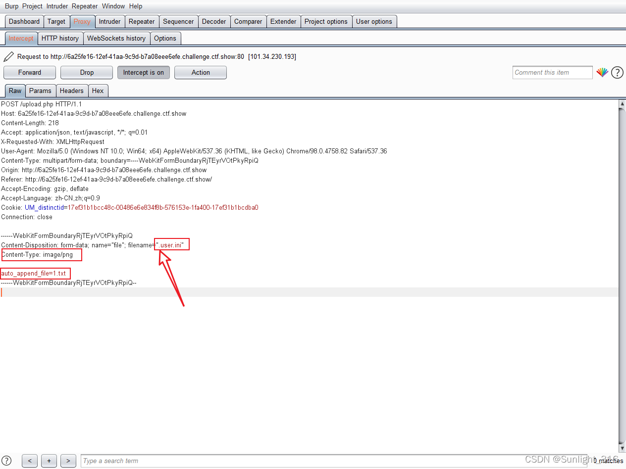This screenshot has width=626, height=469.
Task: Click the Type a search term field
Action: tap(334, 461)
